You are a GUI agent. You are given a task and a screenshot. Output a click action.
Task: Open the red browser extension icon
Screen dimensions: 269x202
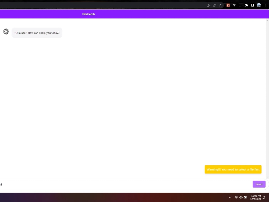(228, 5)
